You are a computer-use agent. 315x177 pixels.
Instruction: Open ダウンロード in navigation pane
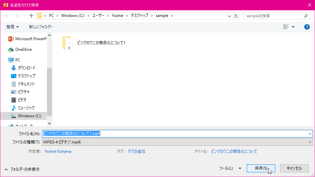23,68
